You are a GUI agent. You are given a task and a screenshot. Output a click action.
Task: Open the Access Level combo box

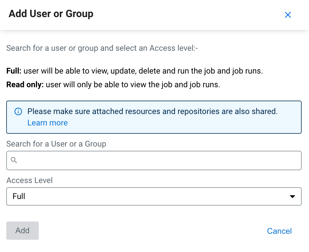[154, 196]
